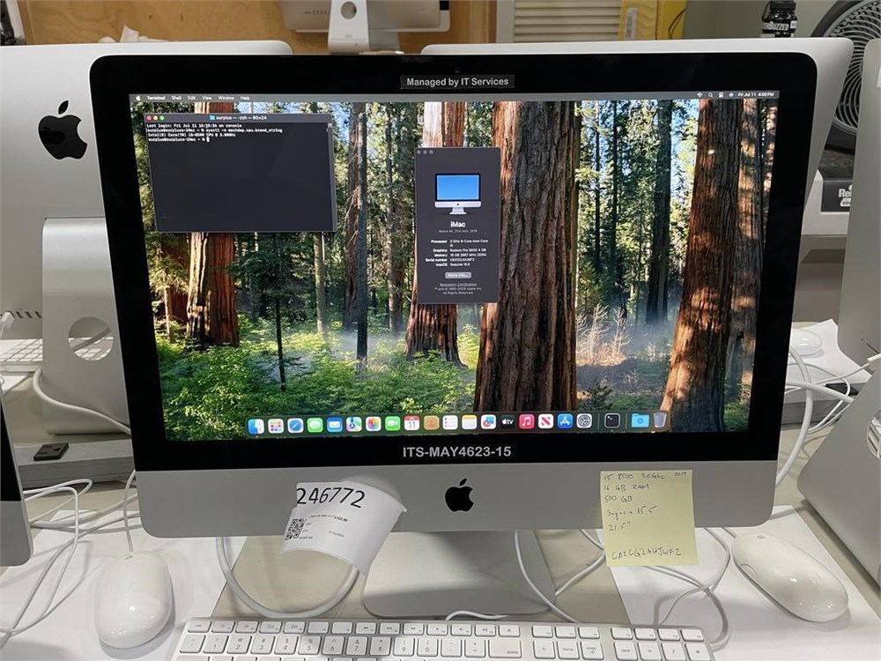Launch Reminders from the Dock
Screen dimensions: 881x661
click(450, 422)
